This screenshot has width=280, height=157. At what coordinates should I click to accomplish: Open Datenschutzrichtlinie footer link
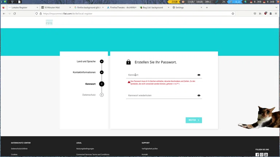19,149
